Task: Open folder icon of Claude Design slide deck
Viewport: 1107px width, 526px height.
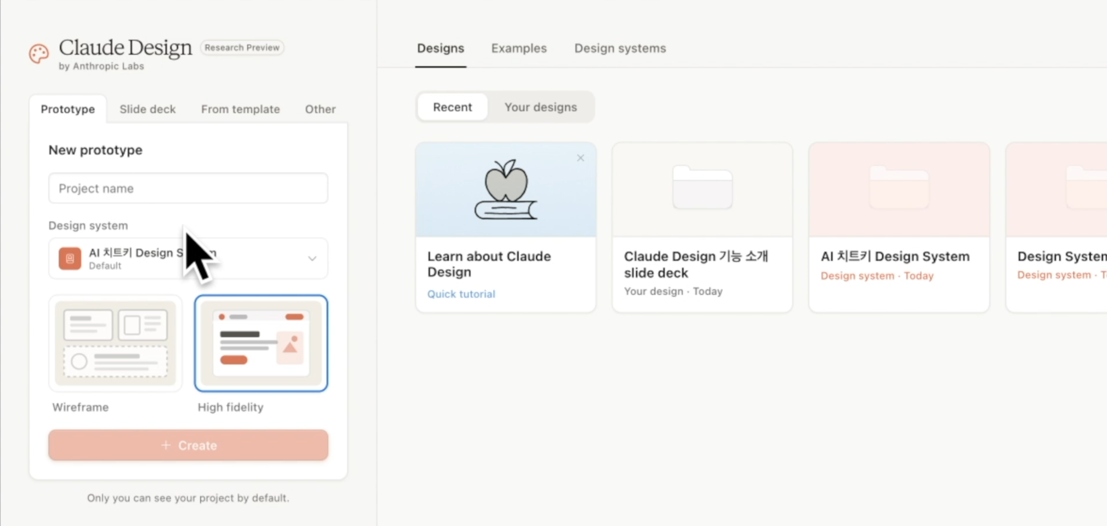Action: [x=702, y=187]
